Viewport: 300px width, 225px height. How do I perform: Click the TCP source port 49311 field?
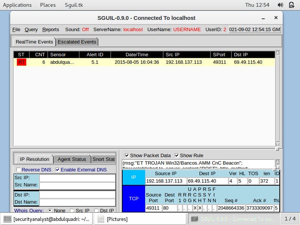pos(153,208)
